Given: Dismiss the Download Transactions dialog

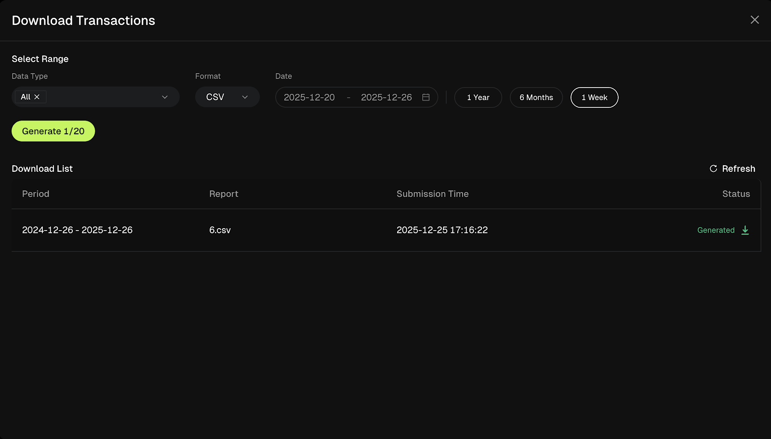Looking at the screenshot, I should point(754,20).
